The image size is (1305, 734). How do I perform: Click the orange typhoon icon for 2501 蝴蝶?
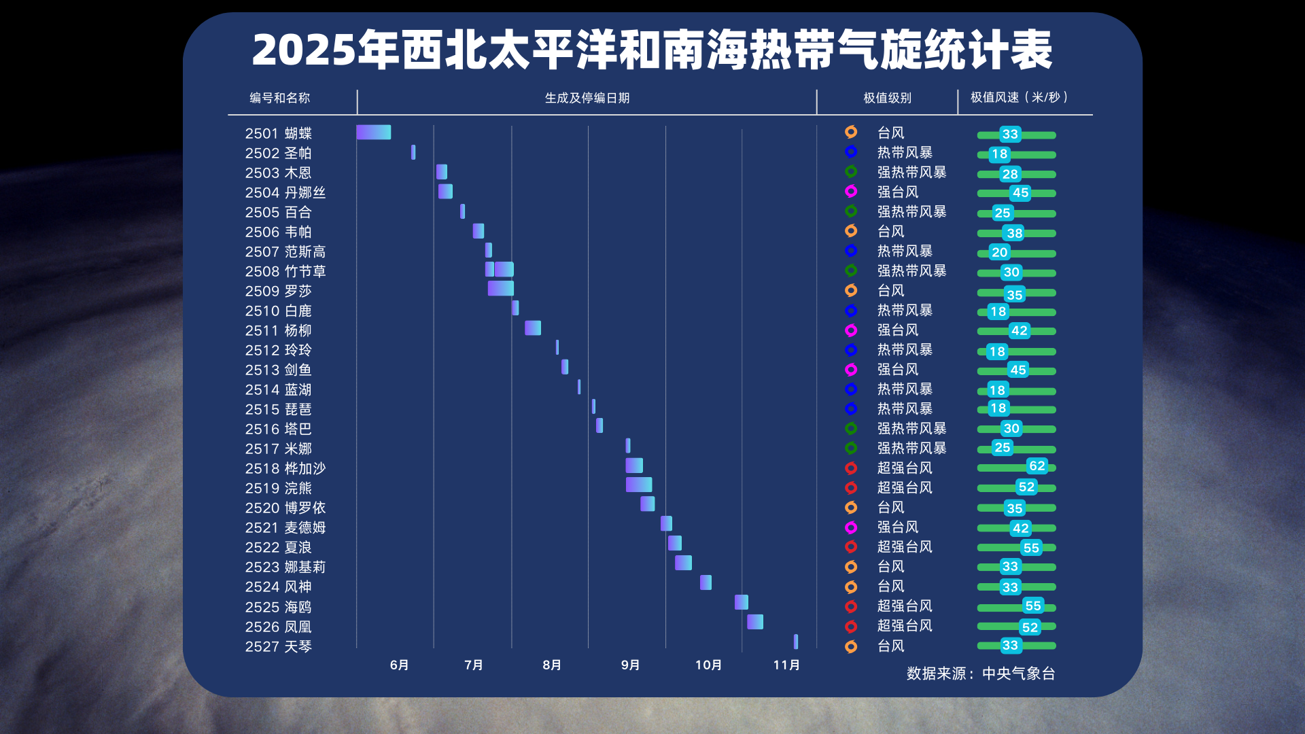[x=851, y=132]
